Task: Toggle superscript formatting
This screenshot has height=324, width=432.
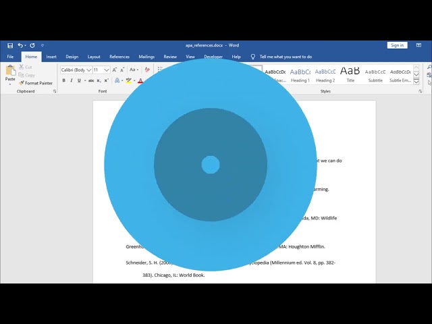Action: click(x=107, y=80)
